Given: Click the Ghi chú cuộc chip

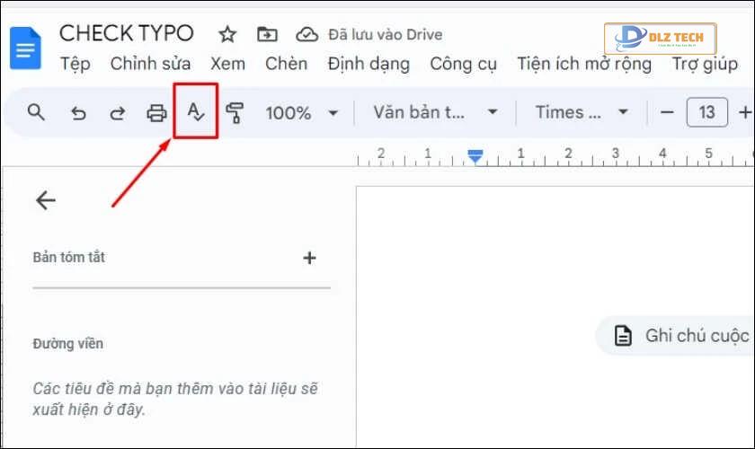Looking at the screenshot, I should point(675,336).
